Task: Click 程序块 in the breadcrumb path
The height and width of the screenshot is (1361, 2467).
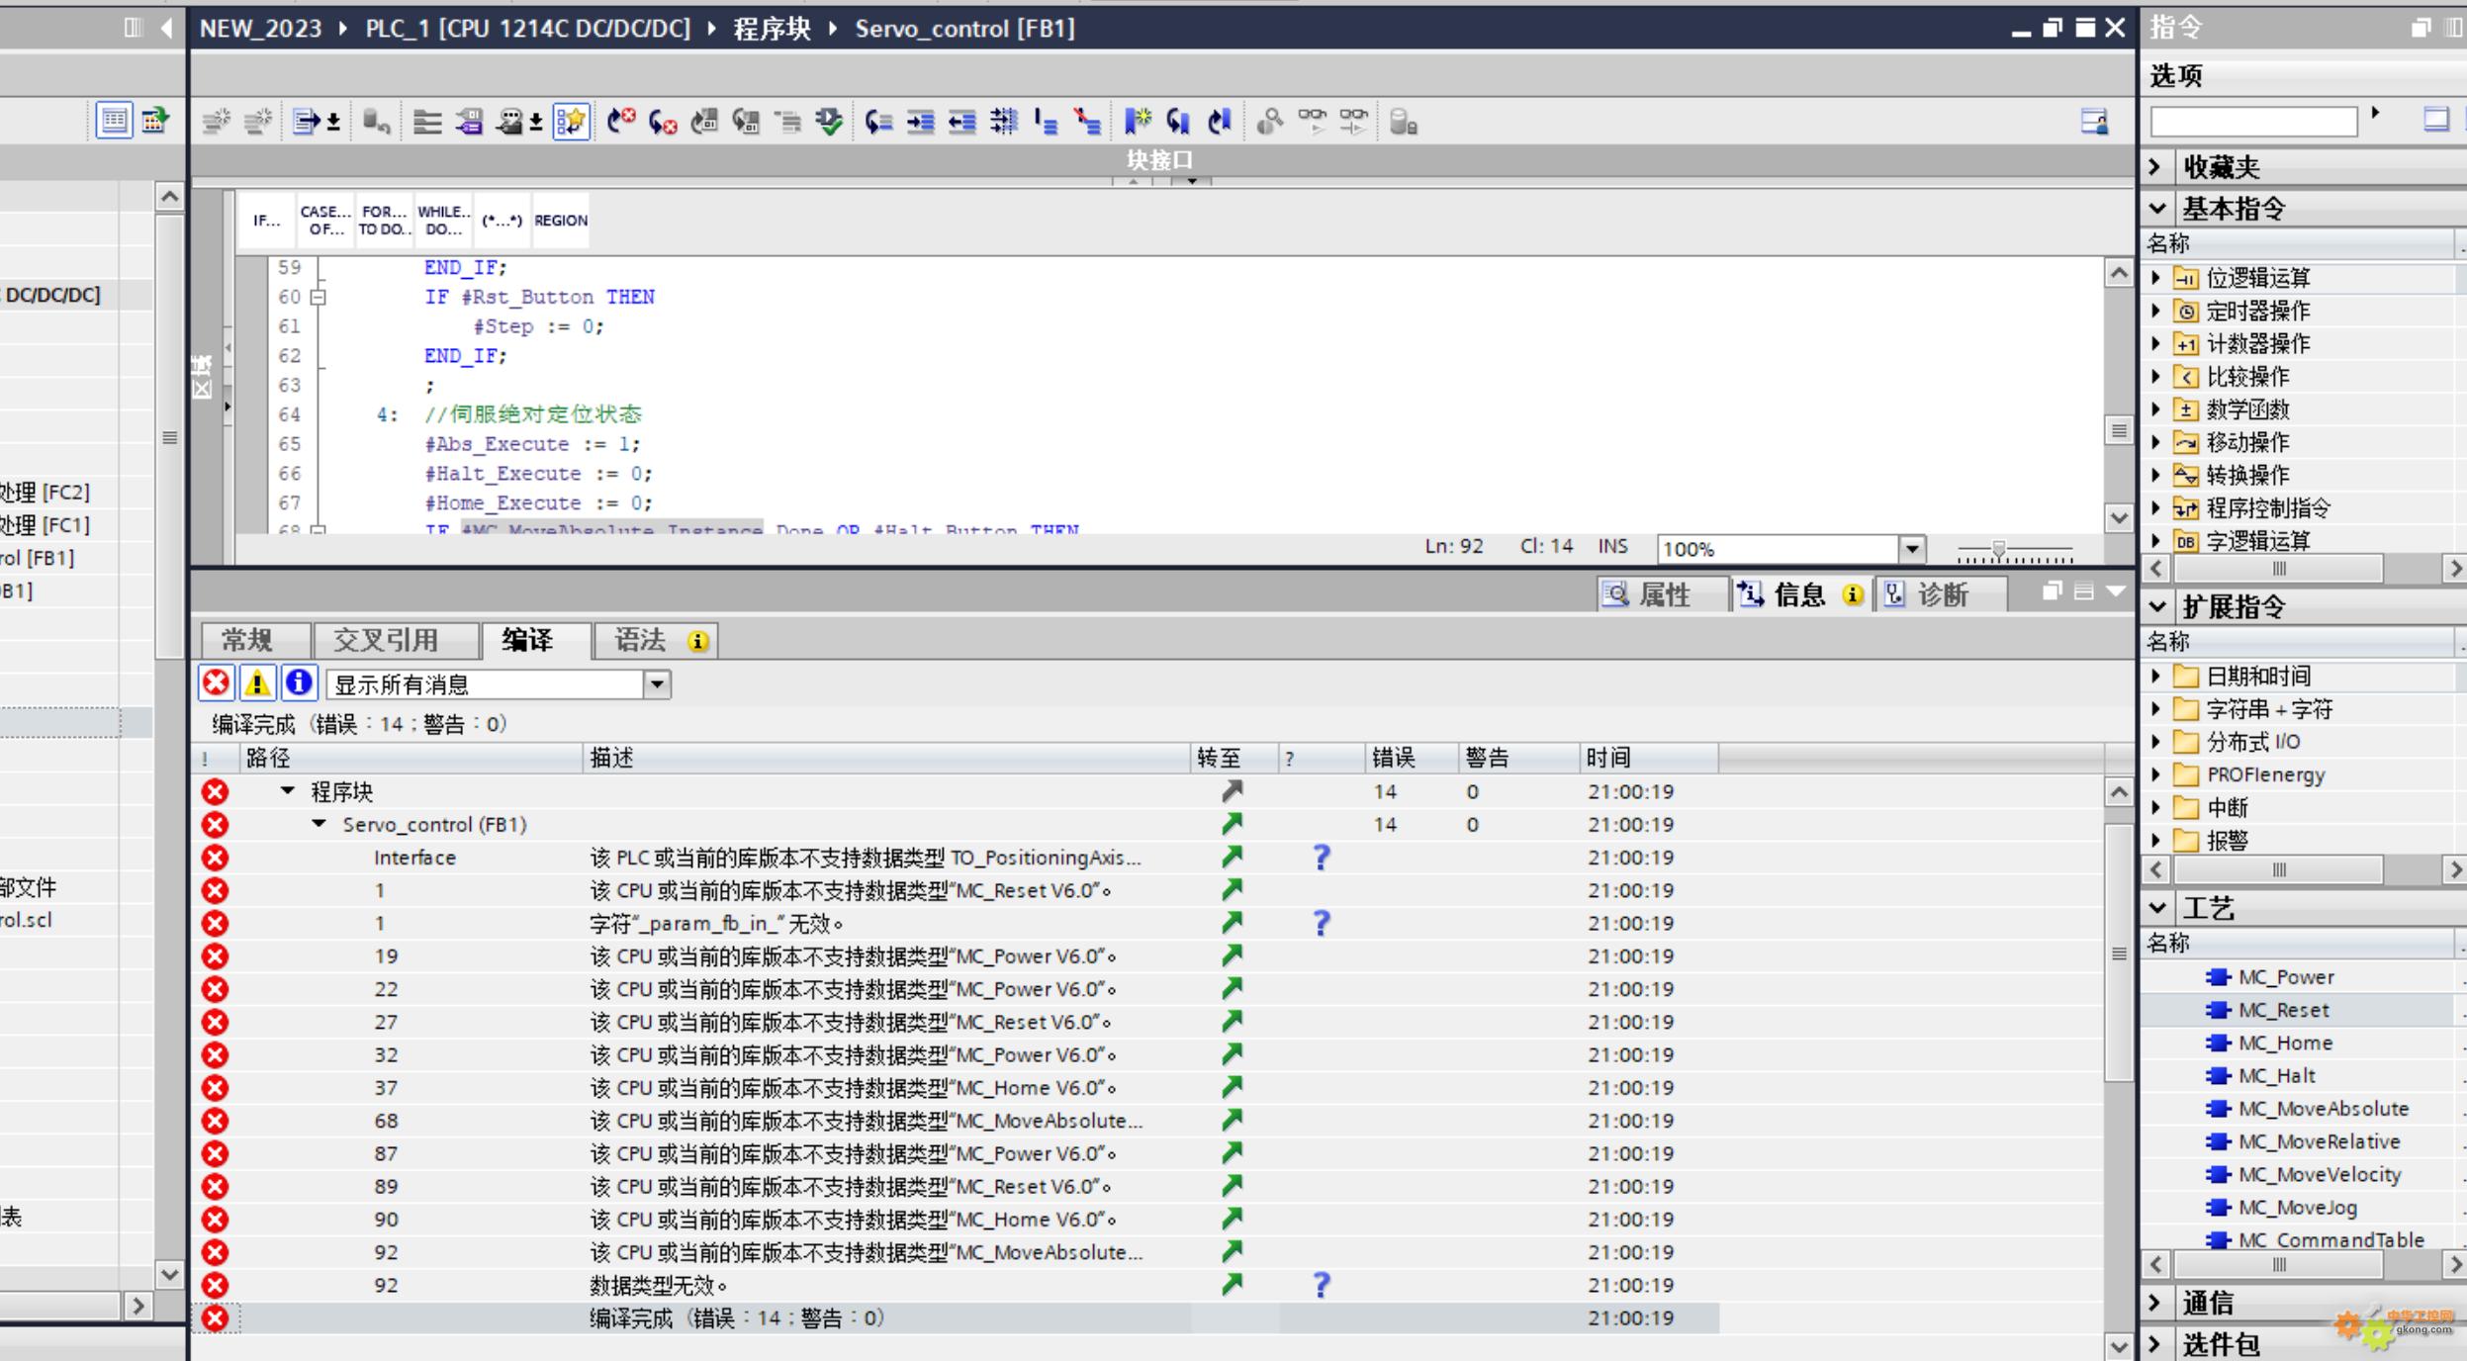Action: tap(772, 29)
